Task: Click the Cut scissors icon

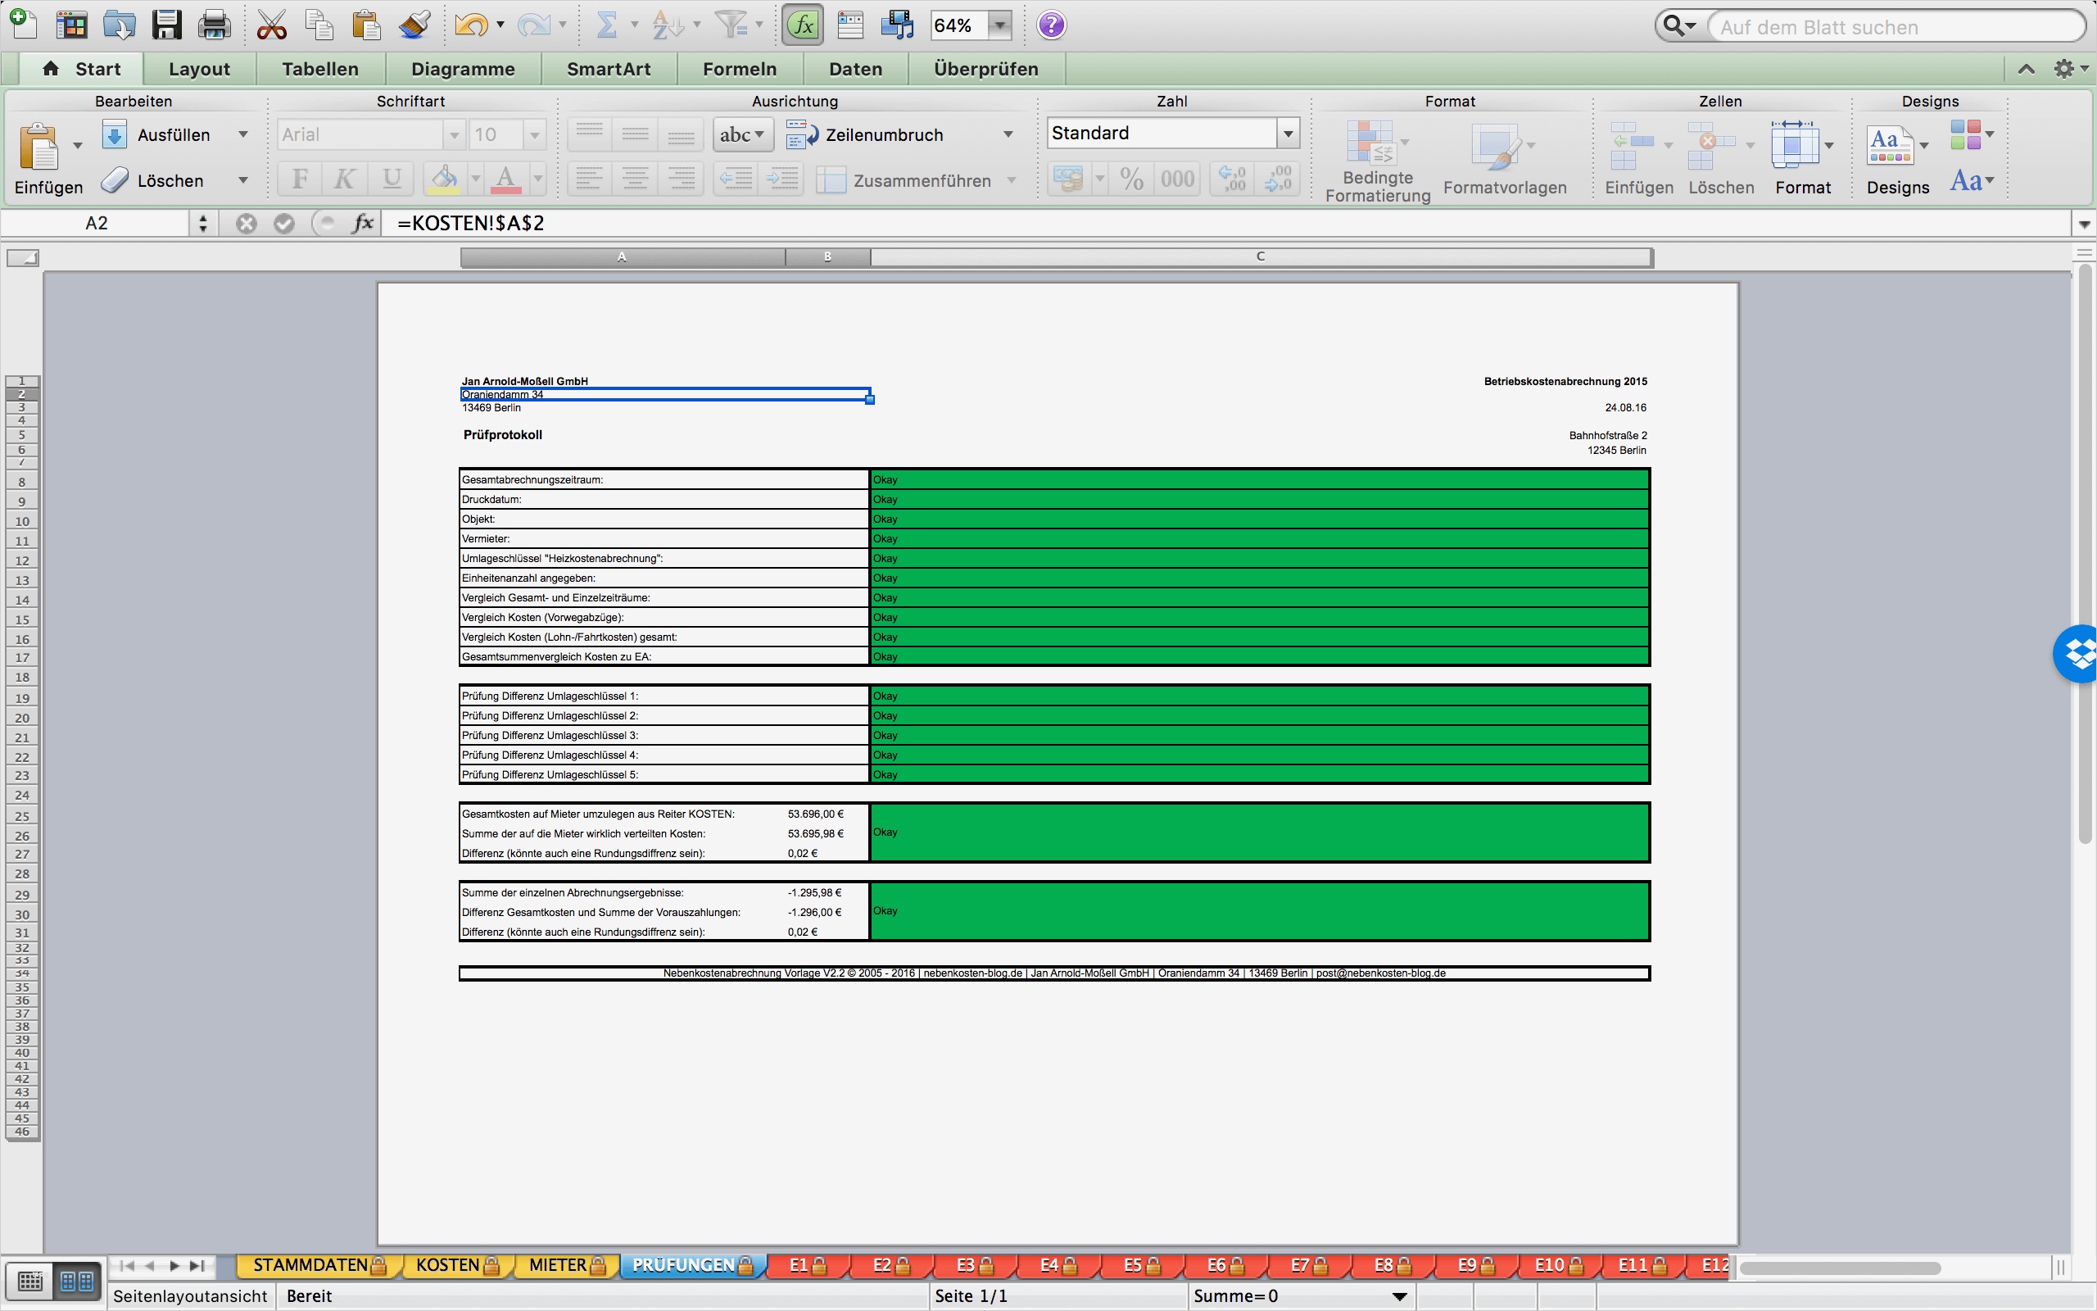Action: coord(271,25)
